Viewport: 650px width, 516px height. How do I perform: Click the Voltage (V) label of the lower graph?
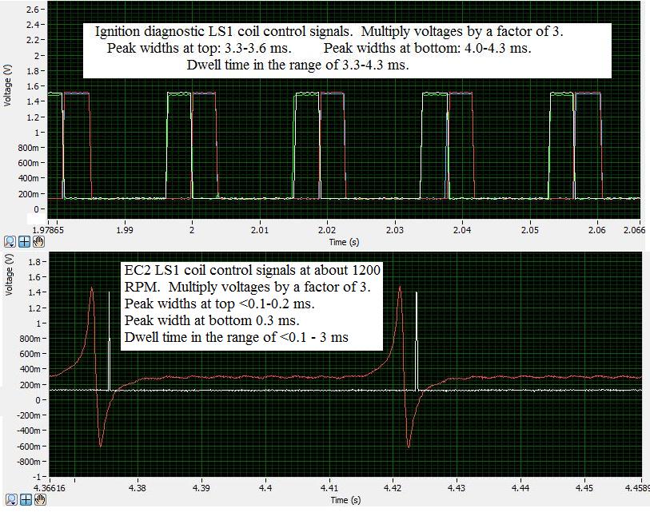(7, 275)
